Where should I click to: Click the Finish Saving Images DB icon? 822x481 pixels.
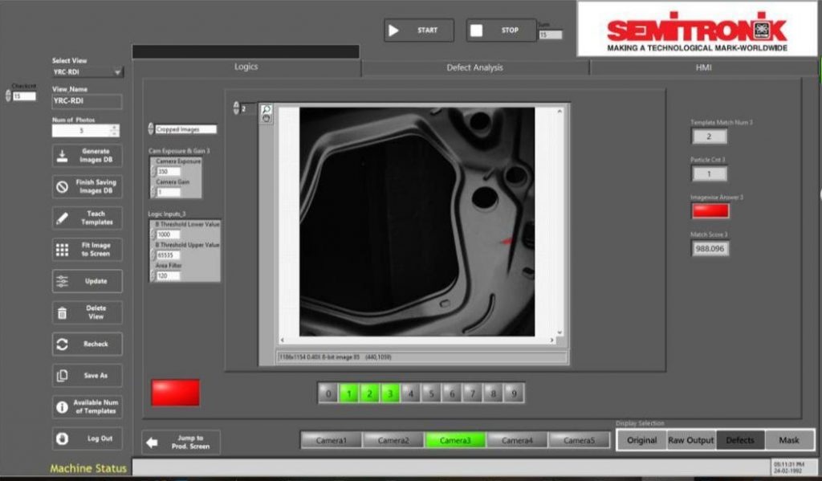62,187
